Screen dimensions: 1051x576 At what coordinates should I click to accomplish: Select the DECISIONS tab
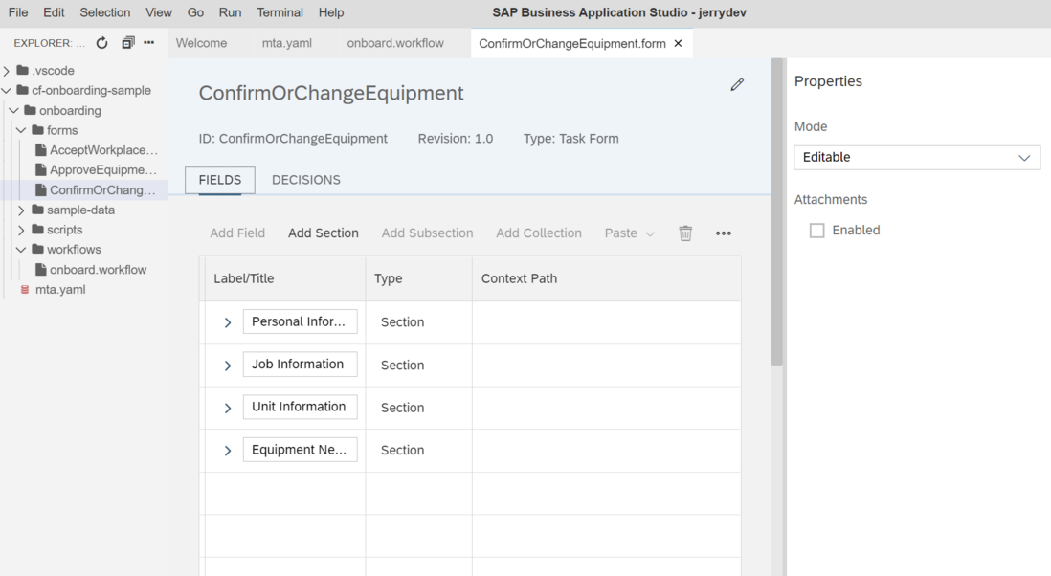tap(306, 180)
